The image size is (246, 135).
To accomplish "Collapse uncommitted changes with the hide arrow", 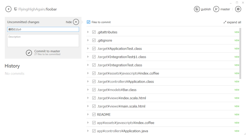I will 76,22.
